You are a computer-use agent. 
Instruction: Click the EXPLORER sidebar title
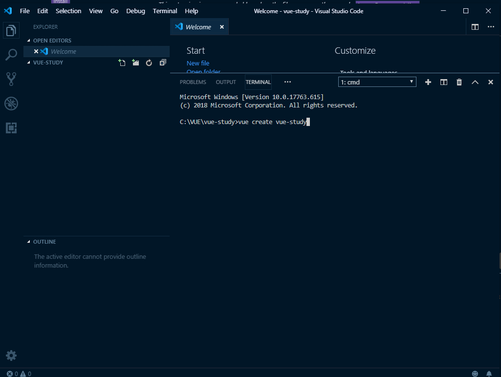[45, 27]
